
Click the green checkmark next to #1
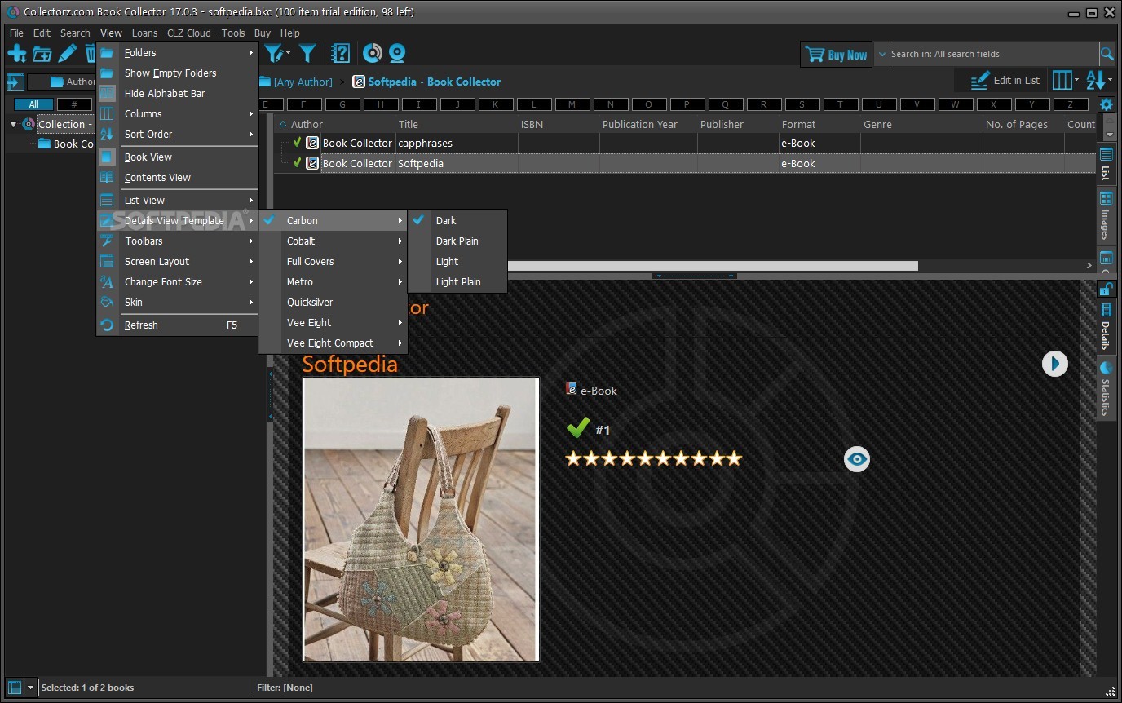pos(577,427)
